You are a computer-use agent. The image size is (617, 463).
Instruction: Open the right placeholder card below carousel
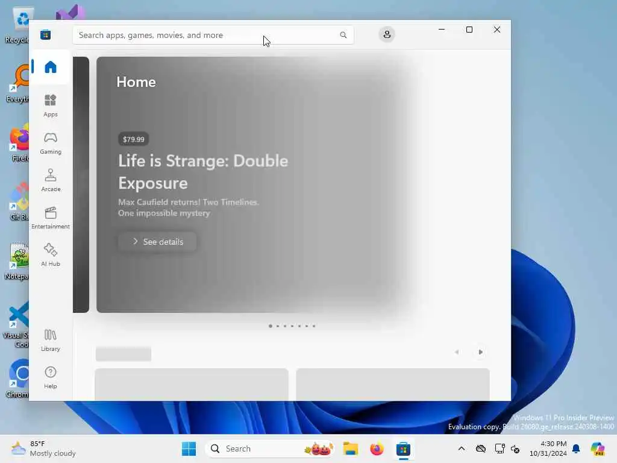(393, 385)
